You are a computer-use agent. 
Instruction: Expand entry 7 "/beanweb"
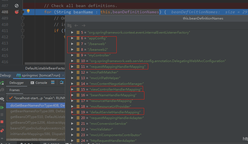pyautogui.click(x=72, y=44)
